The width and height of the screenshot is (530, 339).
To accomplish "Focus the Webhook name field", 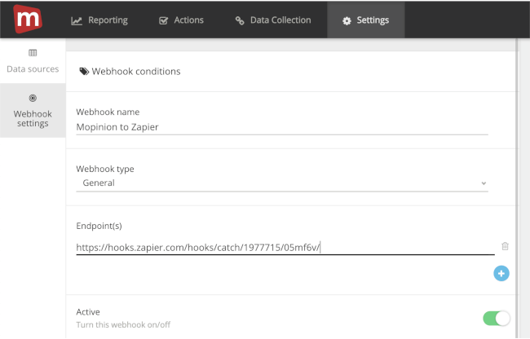I will (281, 126).
